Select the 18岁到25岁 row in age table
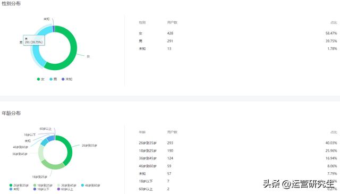The width and height of the screenshot is (340, 194). pyautogui.click(x=238, y=150)
